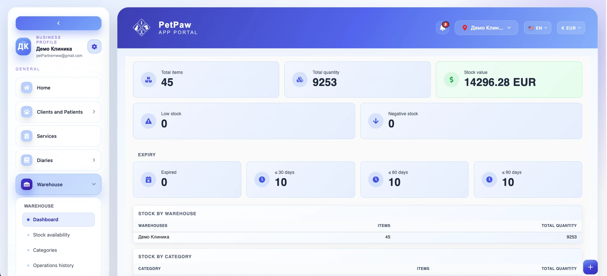Open the Diaries menu item
Image resolution: width=607 pixels, height=276 pixels.
pyautogui.click(x=59, y=160)
